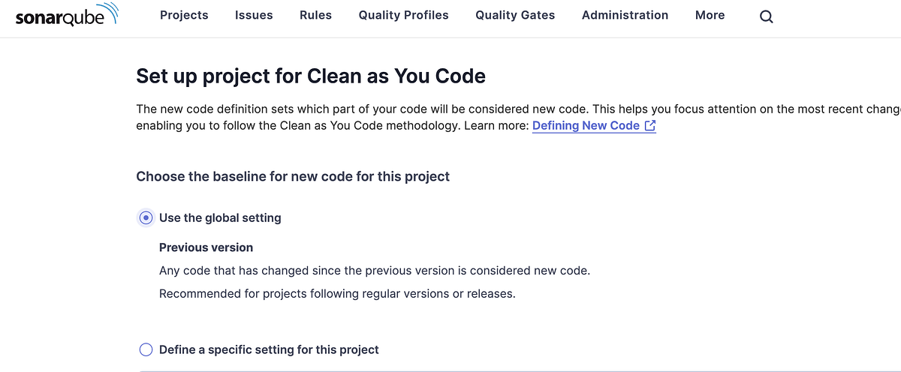Click the 'Set up project for Clean as You Code' heading
The height and width of the screenshot is (372, 901).
click(x=311, y=76)
